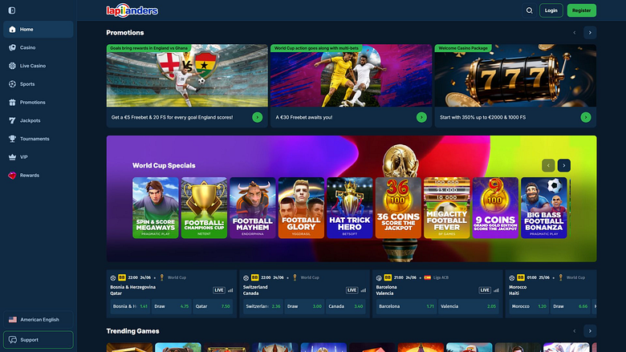Click the VIP crown icon in the sidebar
626x352 pixels.
coord(12,157)
